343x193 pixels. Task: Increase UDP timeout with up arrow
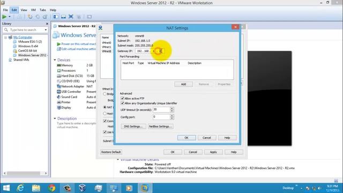[172, 108]
